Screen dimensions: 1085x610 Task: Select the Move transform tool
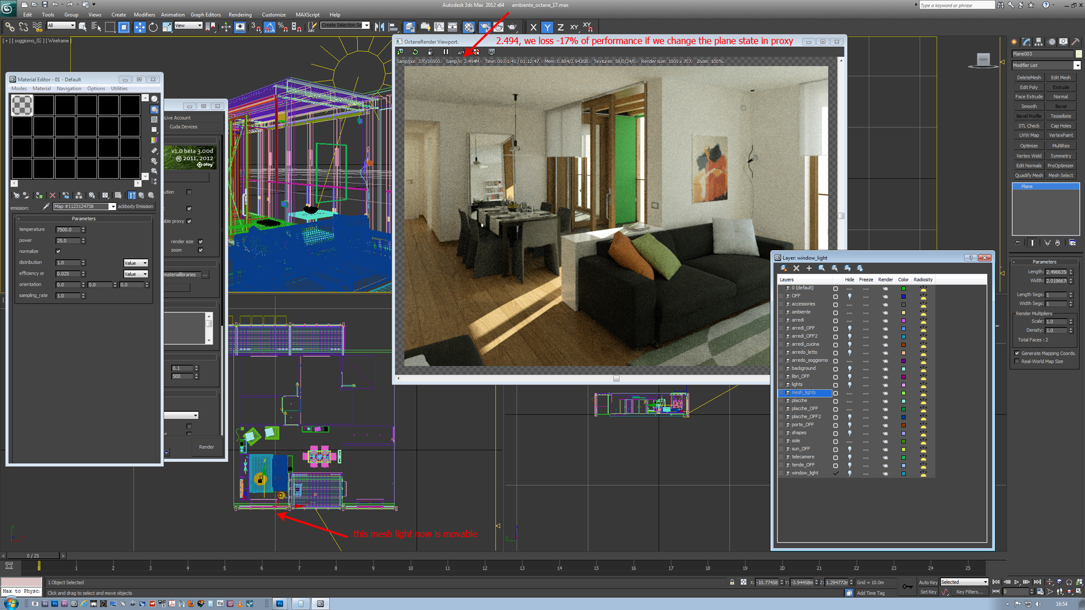139,27
